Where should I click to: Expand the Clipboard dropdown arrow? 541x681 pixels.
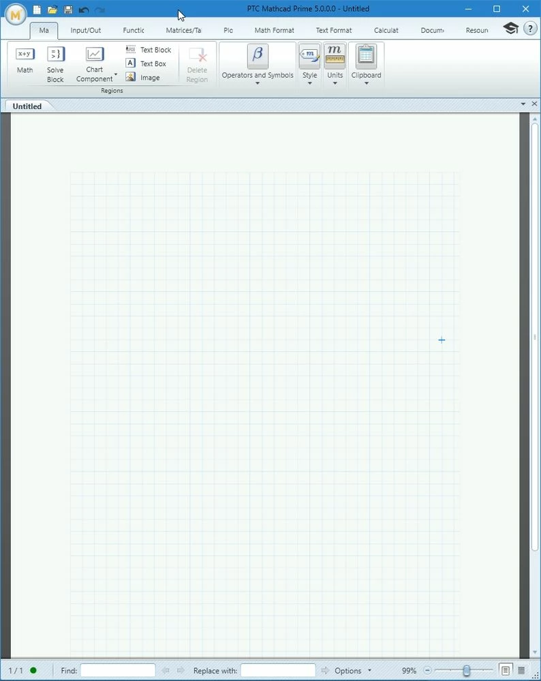coord(366,83)
